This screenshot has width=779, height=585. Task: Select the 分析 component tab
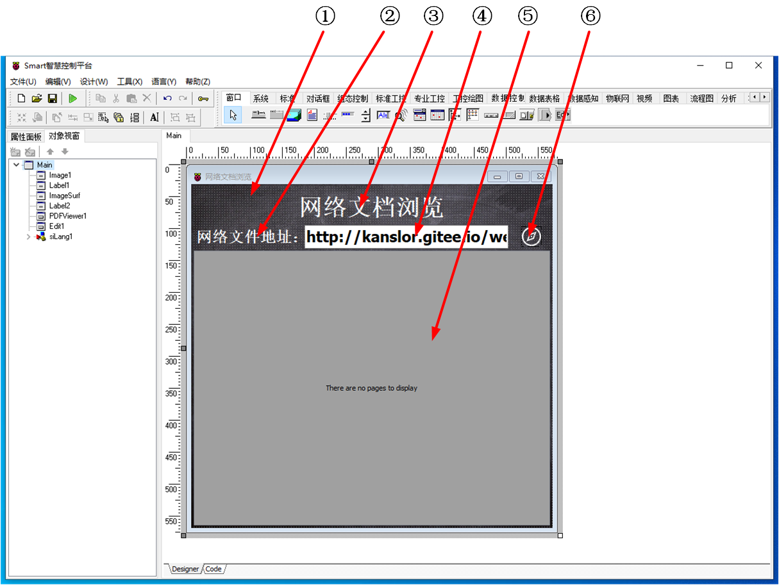pos(729,99)
